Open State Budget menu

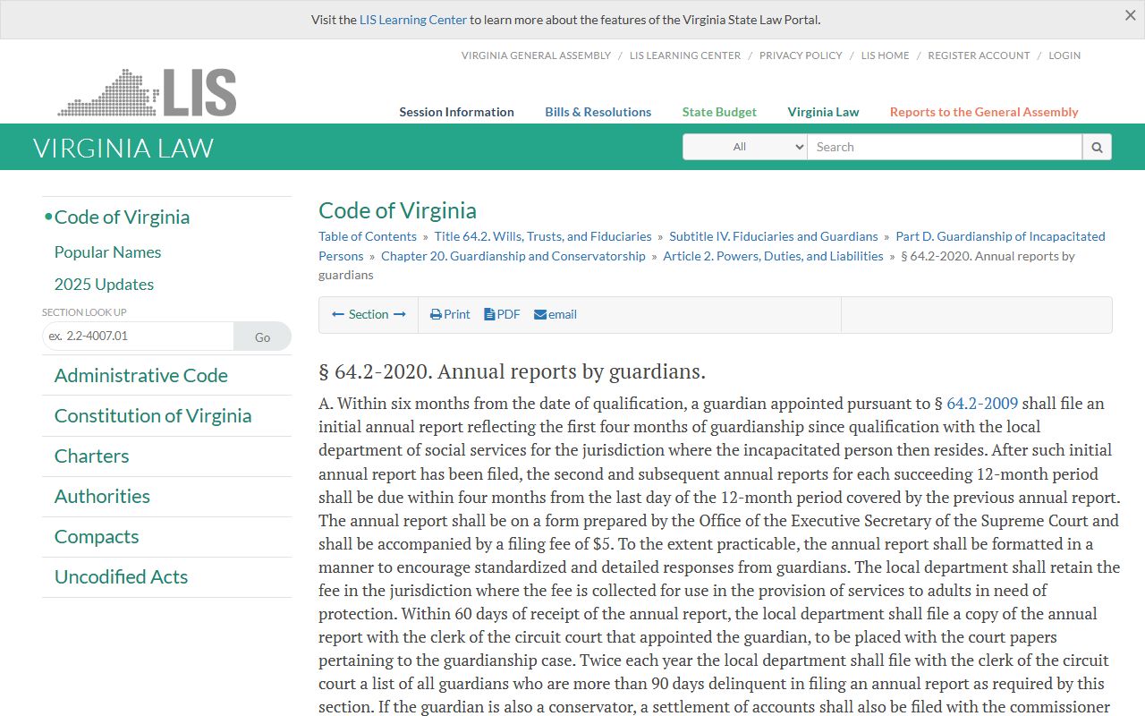pyautogui.click(x=719, y=112)
